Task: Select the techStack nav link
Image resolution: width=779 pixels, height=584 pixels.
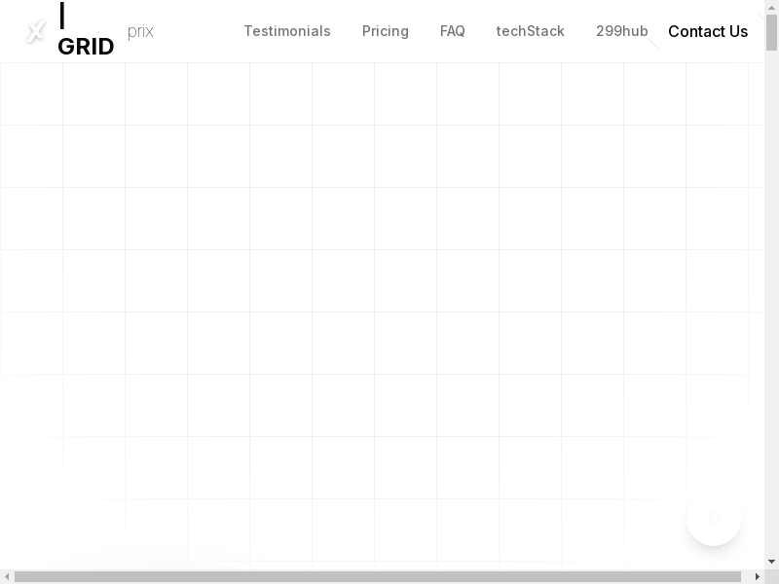Action: tap(531, 31)
